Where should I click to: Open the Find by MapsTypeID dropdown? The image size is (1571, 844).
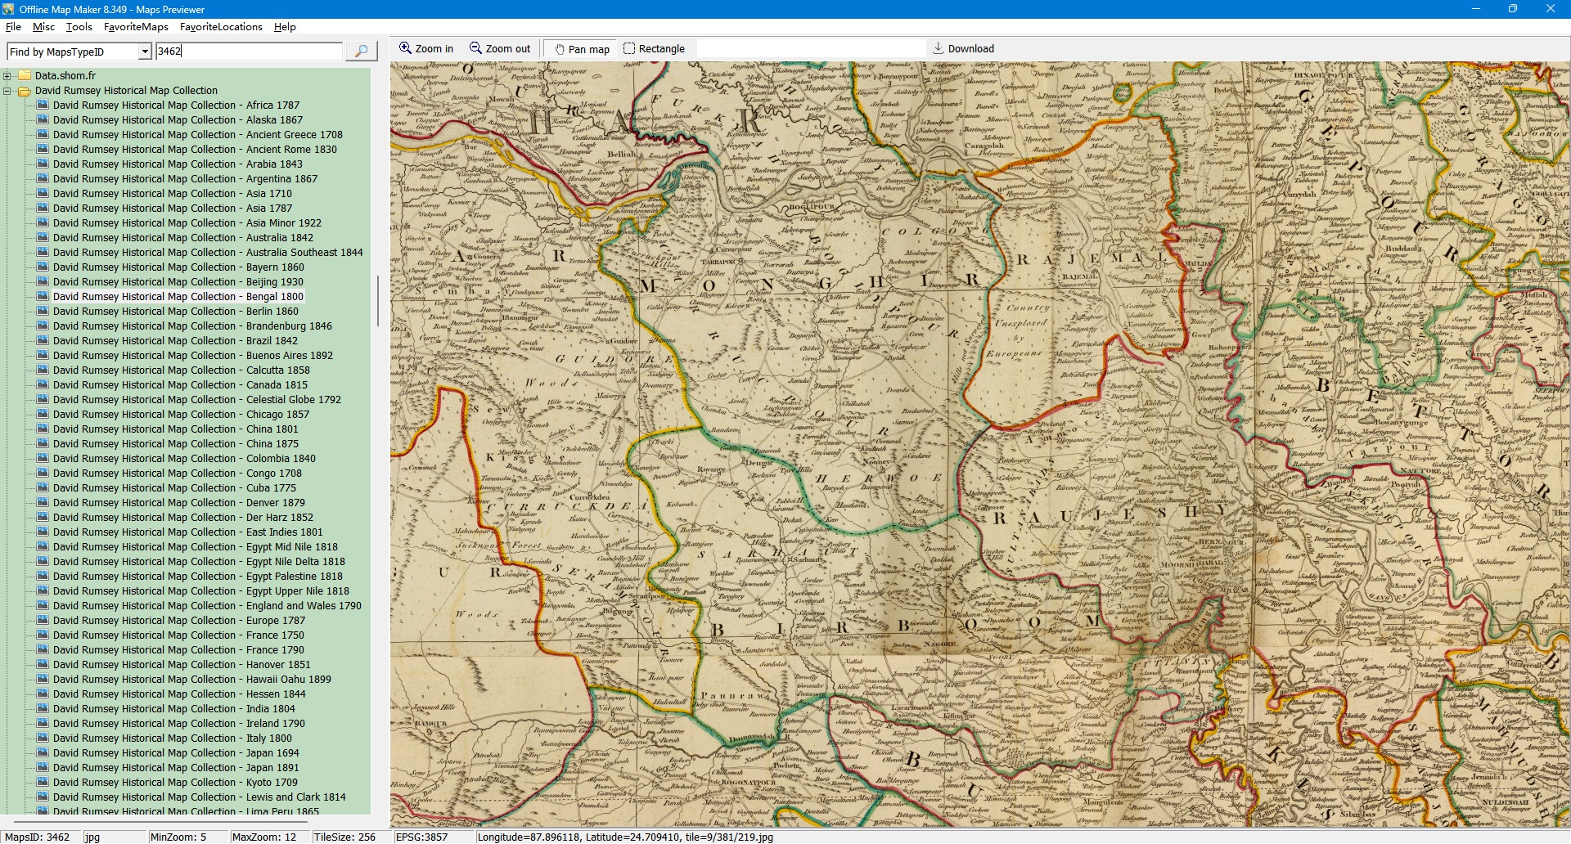145,52
